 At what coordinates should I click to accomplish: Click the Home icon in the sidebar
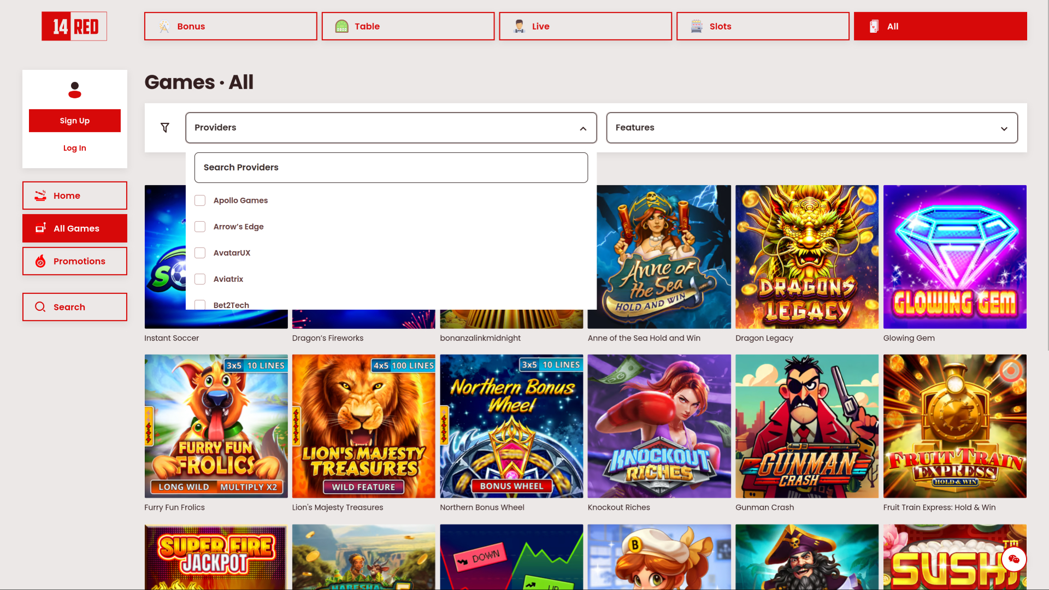pos(40,195)
